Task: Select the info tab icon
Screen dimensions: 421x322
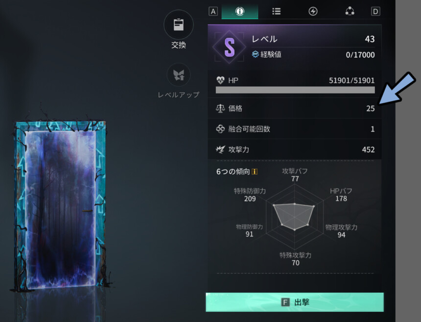Action: coord(240,11)
